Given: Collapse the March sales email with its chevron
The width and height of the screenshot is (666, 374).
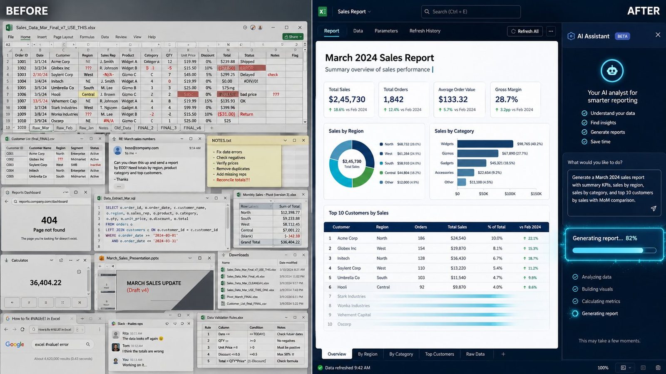Looking at the screenshot, I should point(182,139).
